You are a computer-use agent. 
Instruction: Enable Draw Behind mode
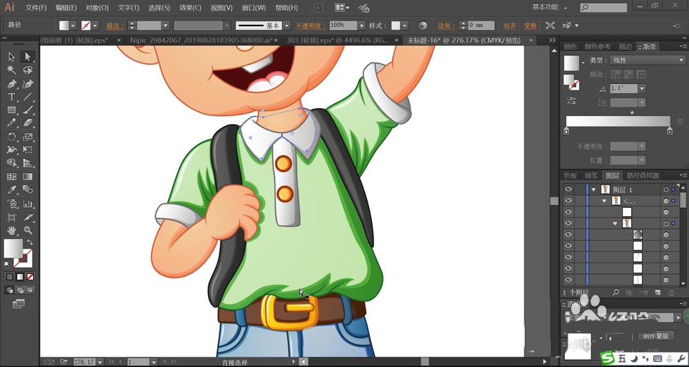pos(20,290)
